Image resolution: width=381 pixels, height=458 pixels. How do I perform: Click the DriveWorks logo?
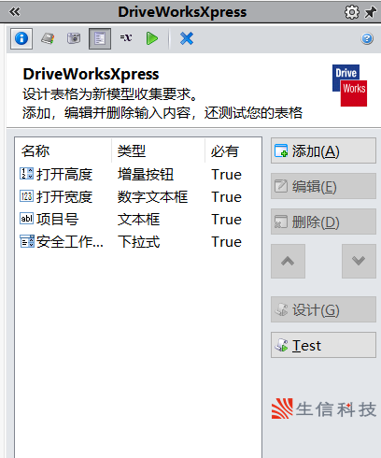coord(349,85)
